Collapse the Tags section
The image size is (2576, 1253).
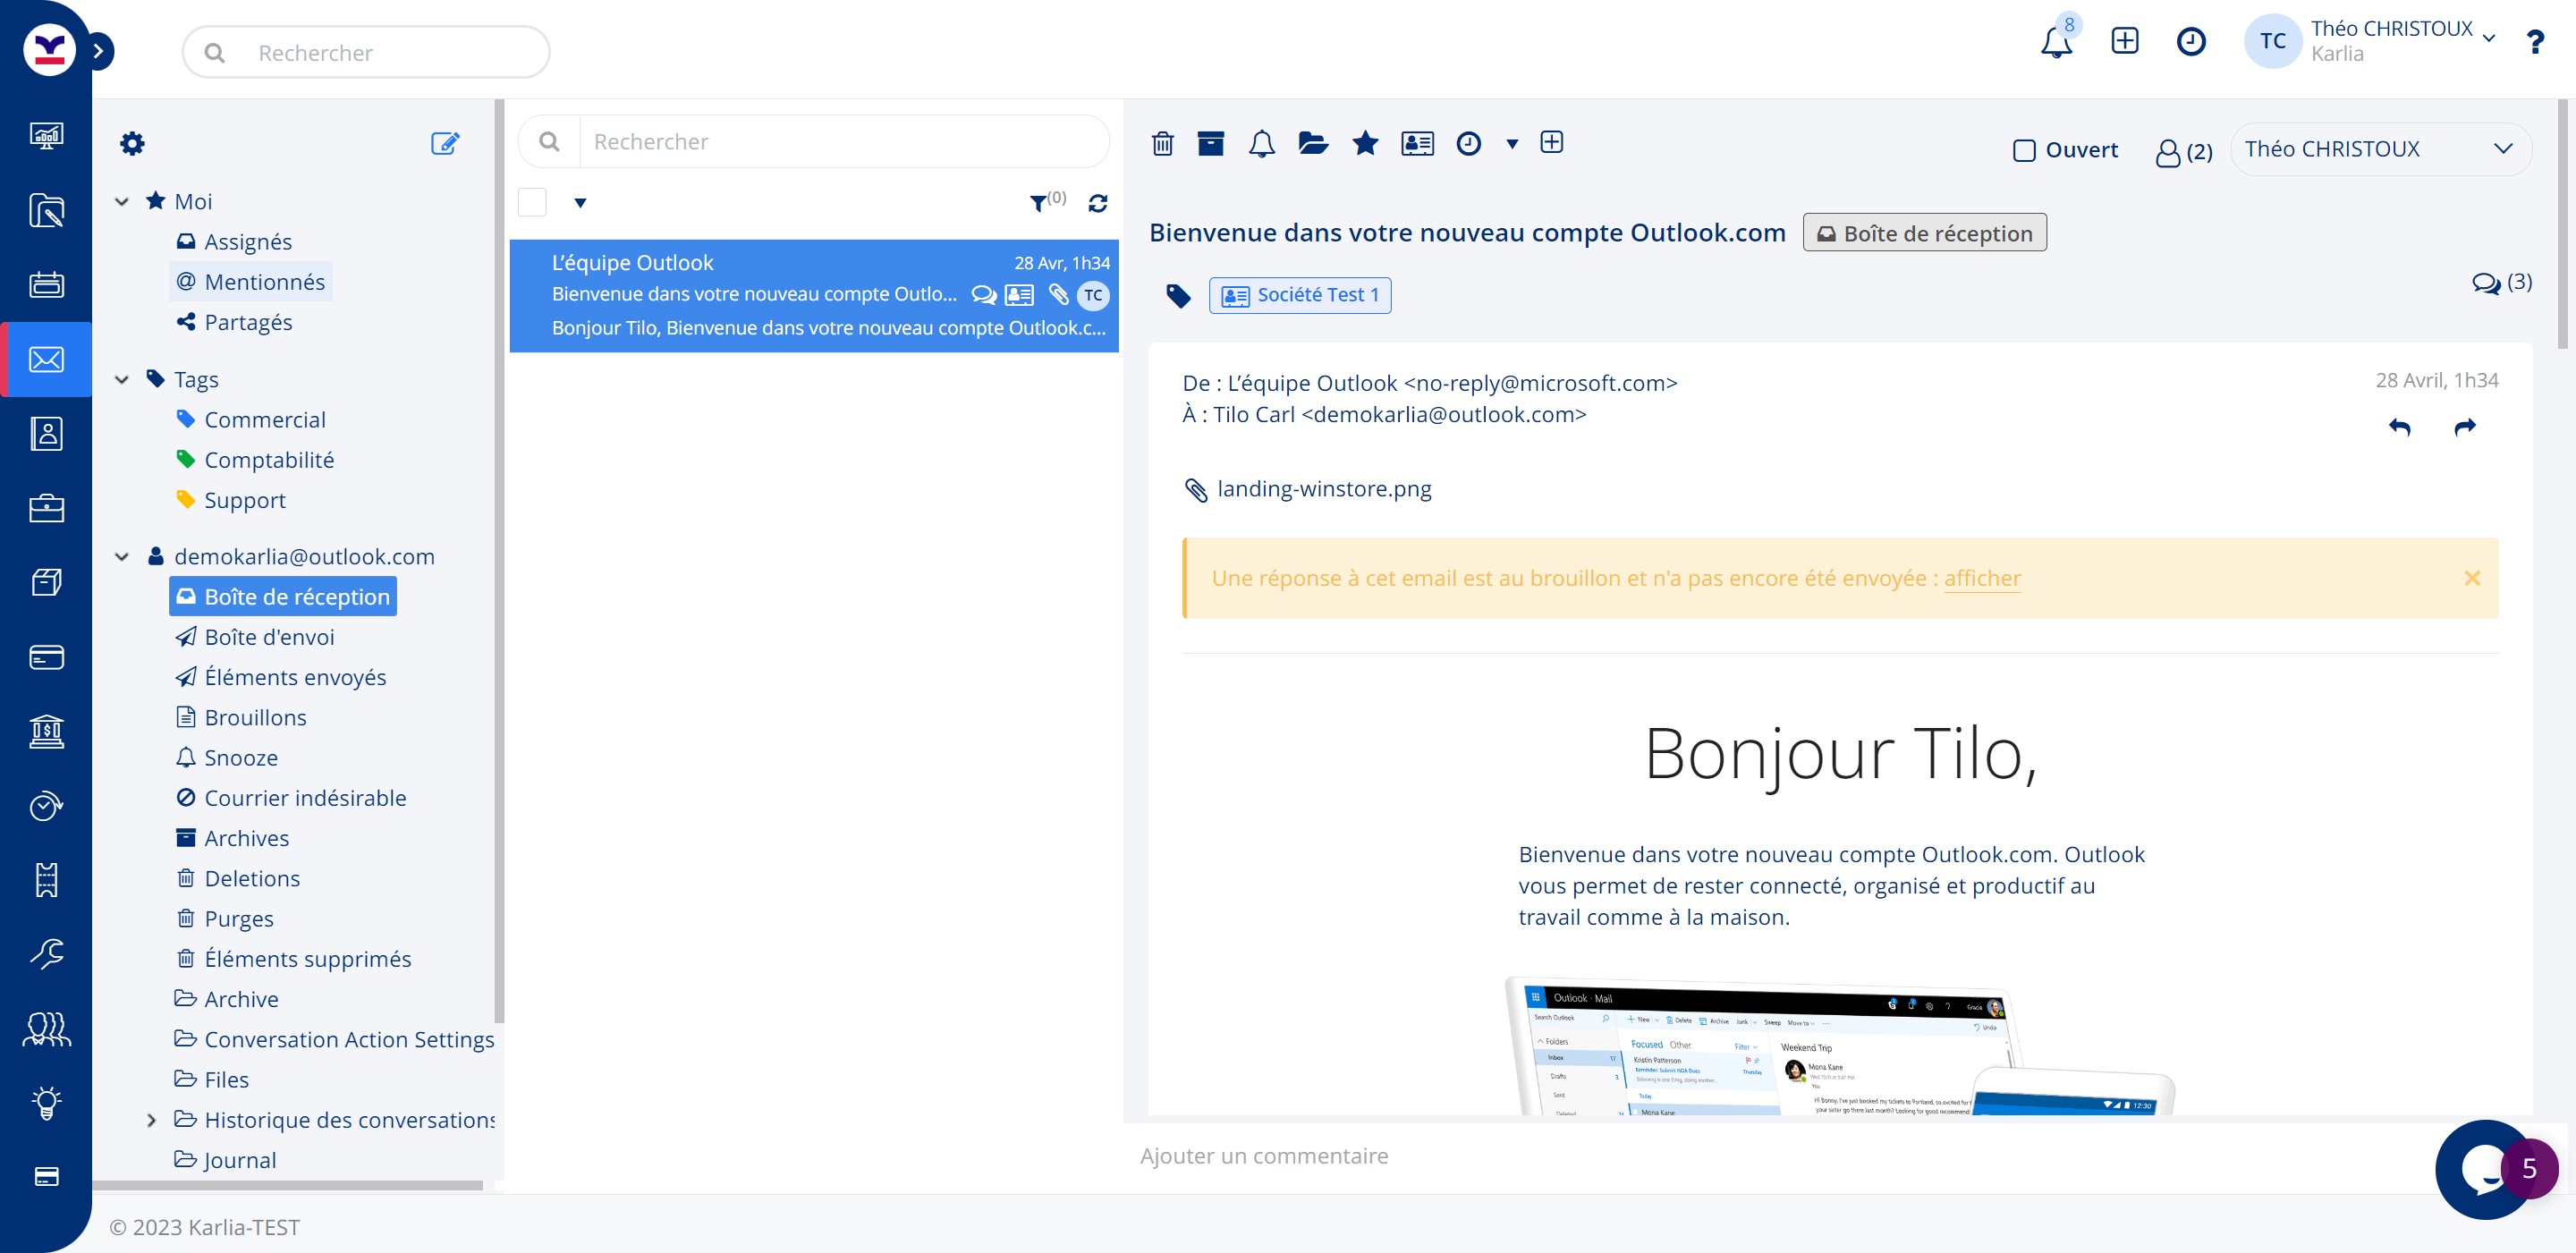pyautogui.click(x=122, y=380)
